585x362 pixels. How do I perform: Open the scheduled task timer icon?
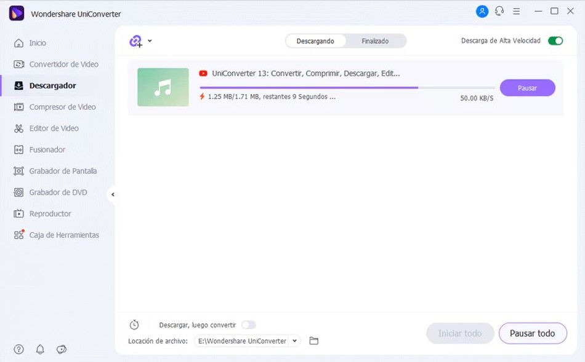[134, 325]
